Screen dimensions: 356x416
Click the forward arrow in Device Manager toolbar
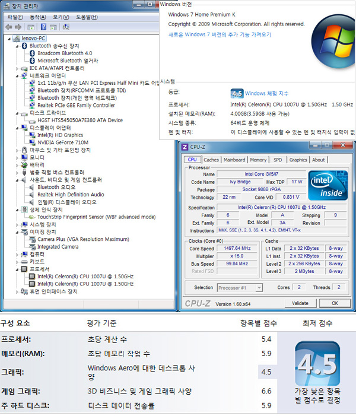[18, 27]
